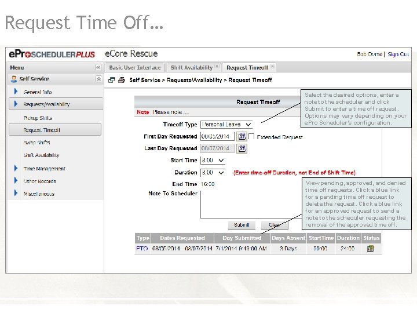Expand Requests/Availability blue arrow

16,104
